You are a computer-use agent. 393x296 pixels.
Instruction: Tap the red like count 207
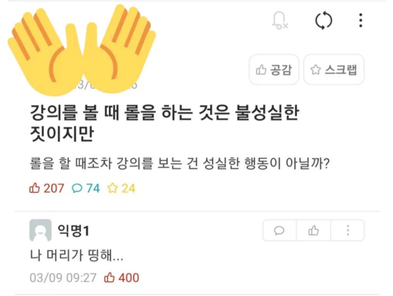[x=47, y=188]
